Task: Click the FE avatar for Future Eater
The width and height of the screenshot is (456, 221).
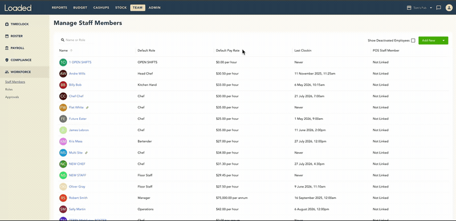Action: [x=63, y=119]
